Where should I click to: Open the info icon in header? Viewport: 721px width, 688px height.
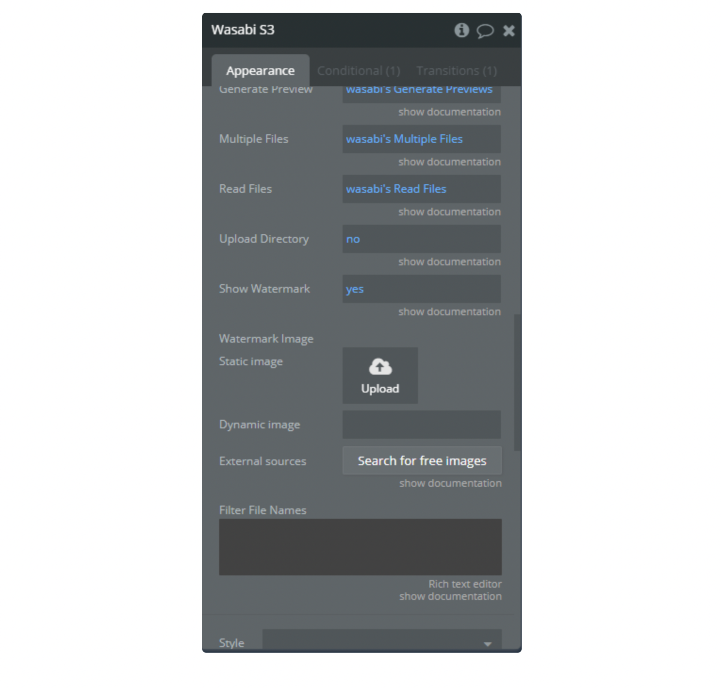pyautogui.click(x=461, y=30)
